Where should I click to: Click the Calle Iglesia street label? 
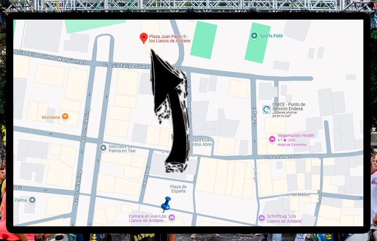pos(144,177)
